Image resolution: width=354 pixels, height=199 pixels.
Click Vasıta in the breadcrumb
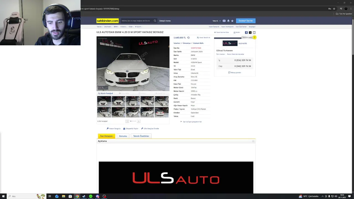pyautogui.click(x=99, y=27)
